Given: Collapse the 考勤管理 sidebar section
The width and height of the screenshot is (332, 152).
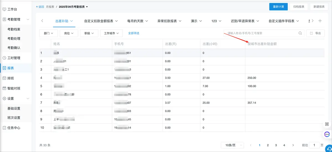Looking at the screenshot, I should click(27, 19).
